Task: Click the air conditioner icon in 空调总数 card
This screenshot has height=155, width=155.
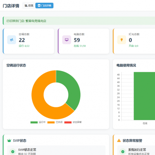Action: pos(12,40)
